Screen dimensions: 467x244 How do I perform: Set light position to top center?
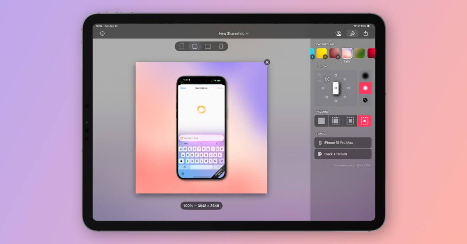click(x=336, y=75)
